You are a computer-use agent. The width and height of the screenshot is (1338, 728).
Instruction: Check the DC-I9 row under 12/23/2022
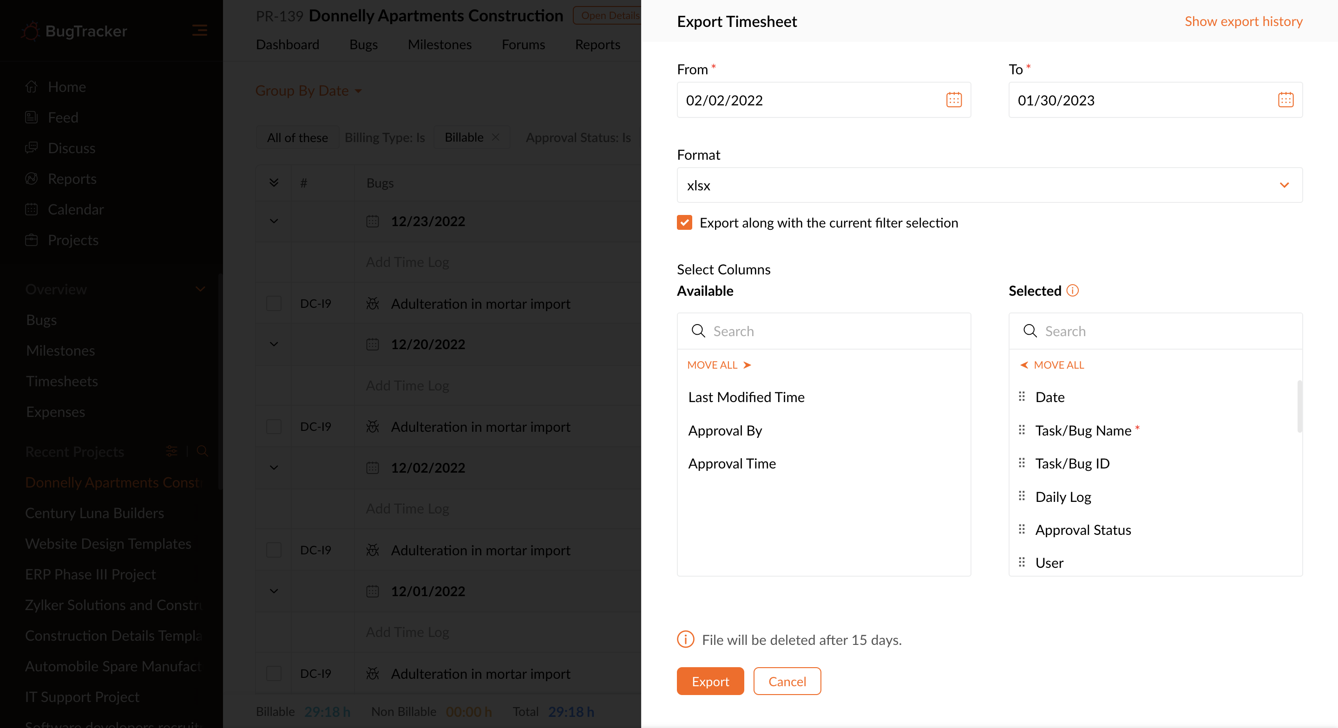(274, 303)
